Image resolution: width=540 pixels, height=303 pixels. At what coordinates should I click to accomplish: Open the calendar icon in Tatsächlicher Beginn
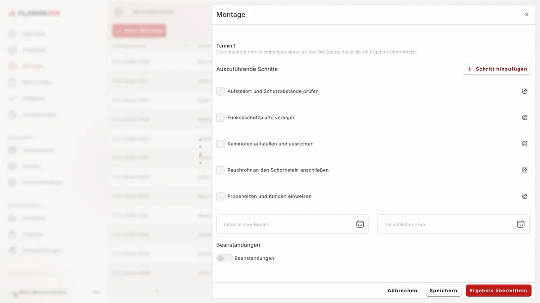360,224
